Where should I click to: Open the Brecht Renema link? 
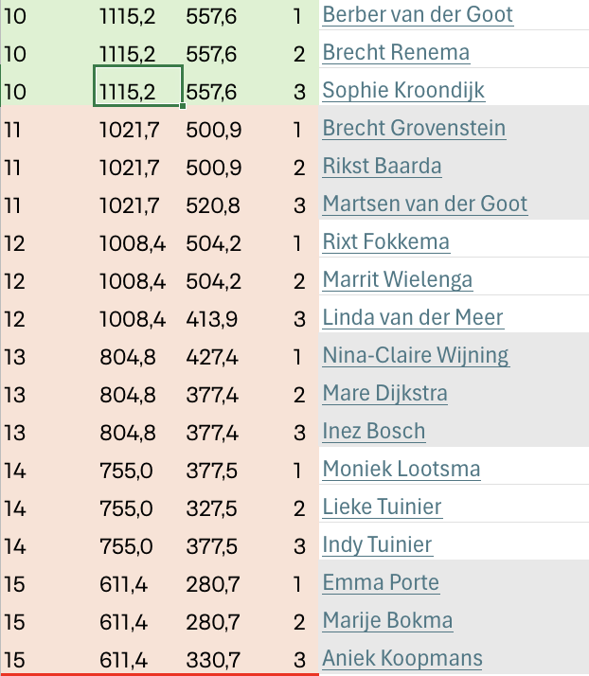point(396,53)
